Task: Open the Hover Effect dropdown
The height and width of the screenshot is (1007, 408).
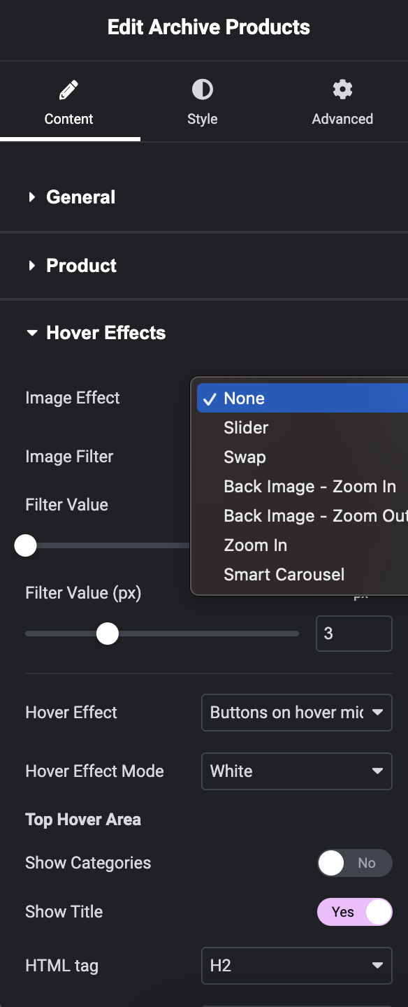Action: point(297,713)
